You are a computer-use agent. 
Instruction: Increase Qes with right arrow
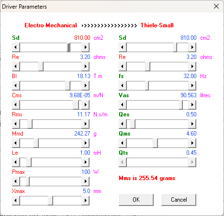tap(192, 124)
